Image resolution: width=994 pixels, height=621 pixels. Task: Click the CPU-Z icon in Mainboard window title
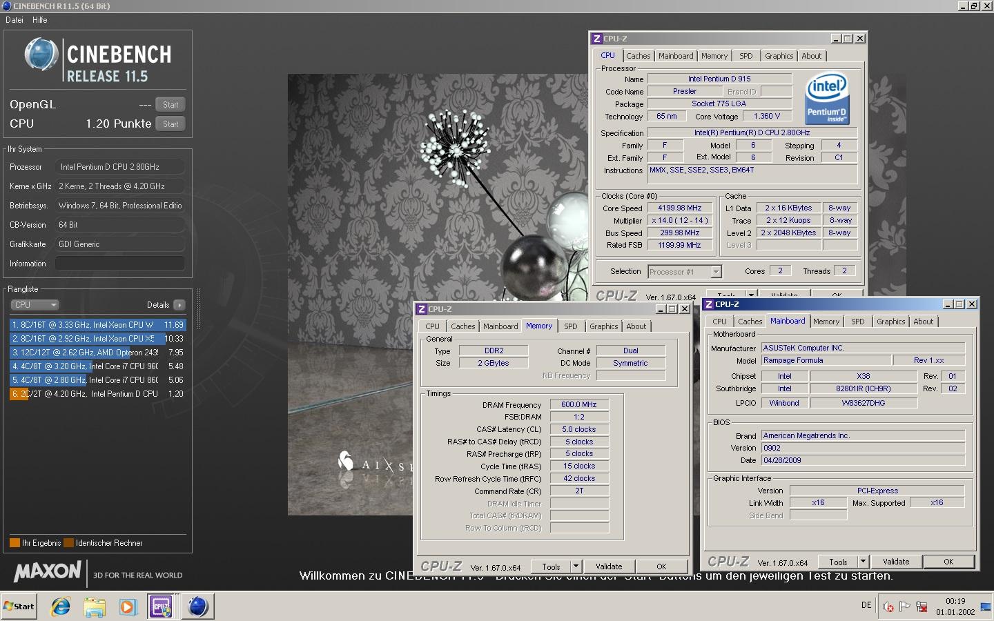pyautogui.click(x=709, y=304)
